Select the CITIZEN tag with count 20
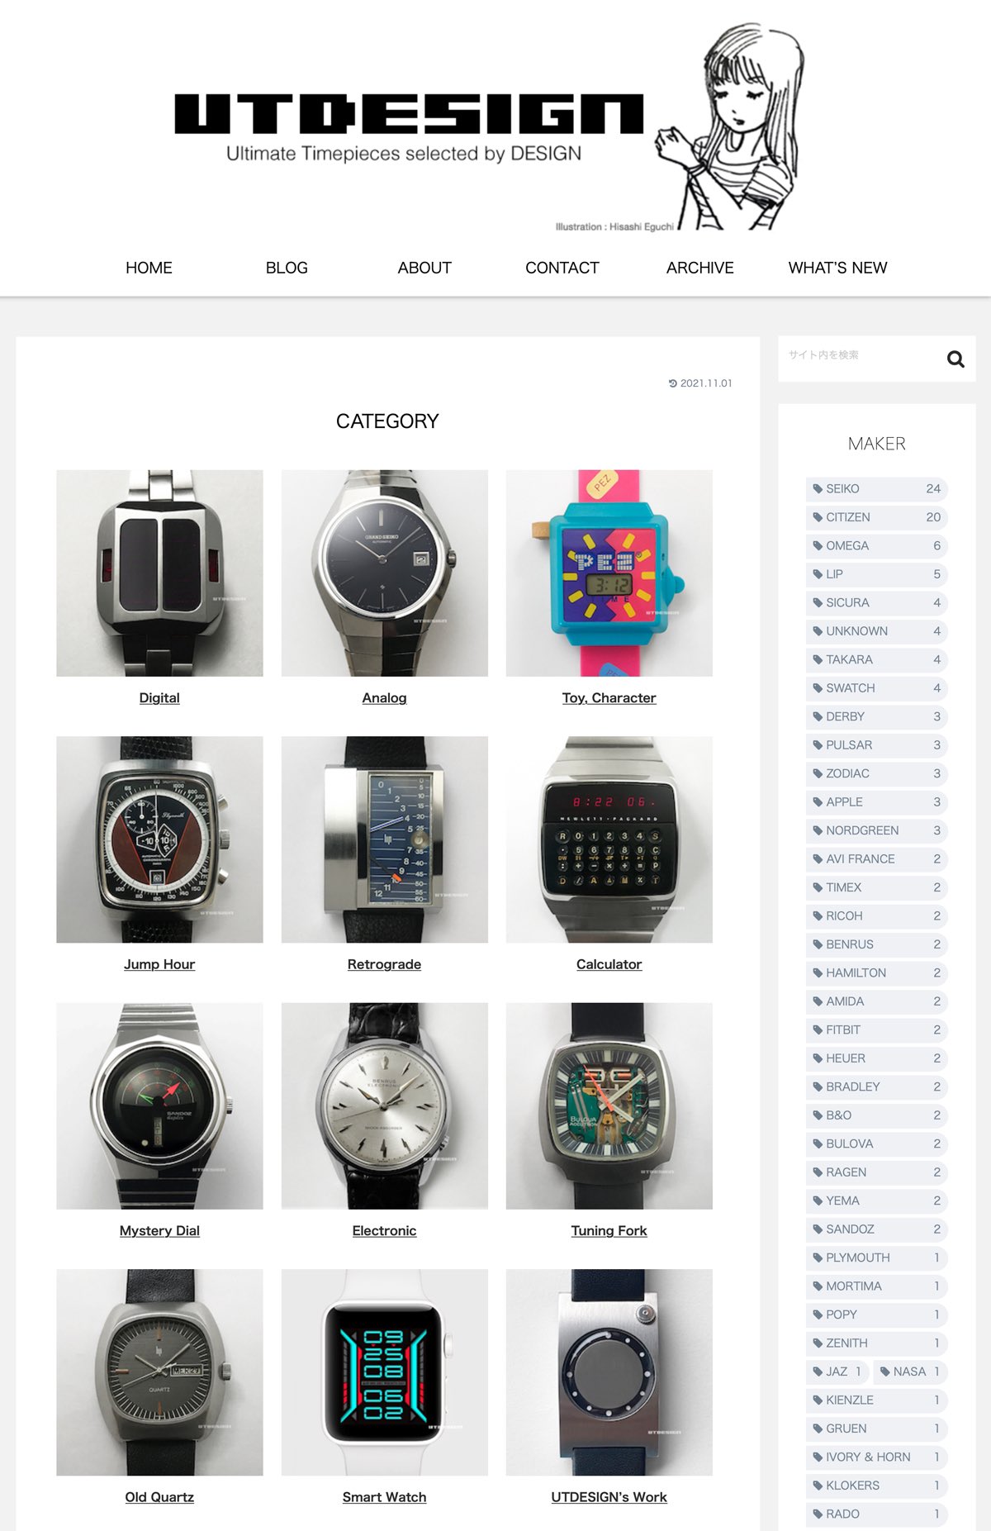This screenshot has width=991, height=1531. click(x=876, y=517)
